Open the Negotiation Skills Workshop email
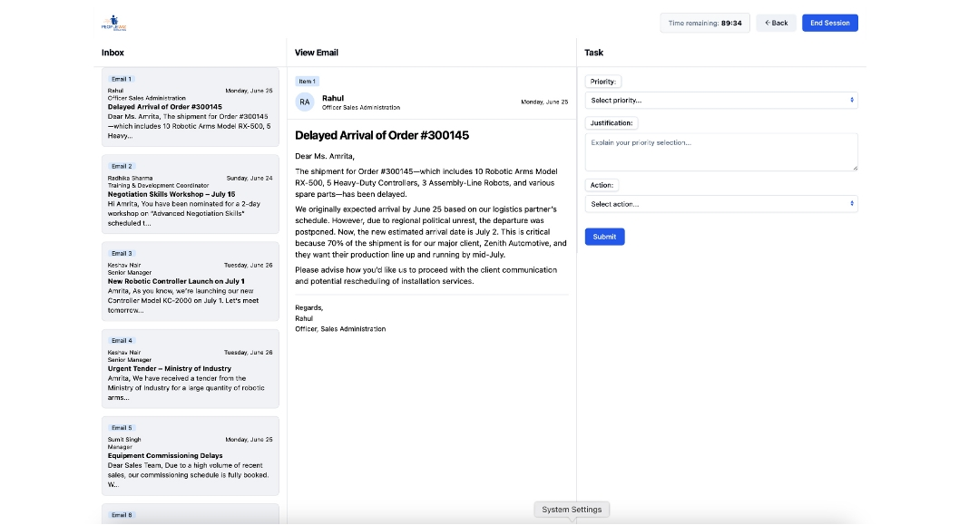 (190, 194)
